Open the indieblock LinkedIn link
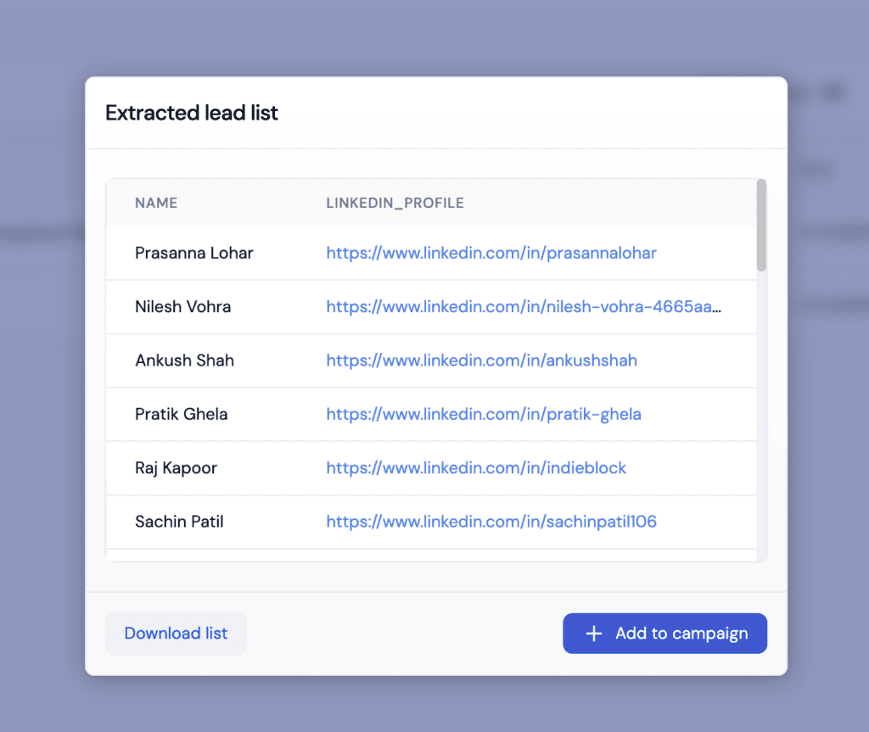Viewport: 869px width, 732px height. click(476, 468)
